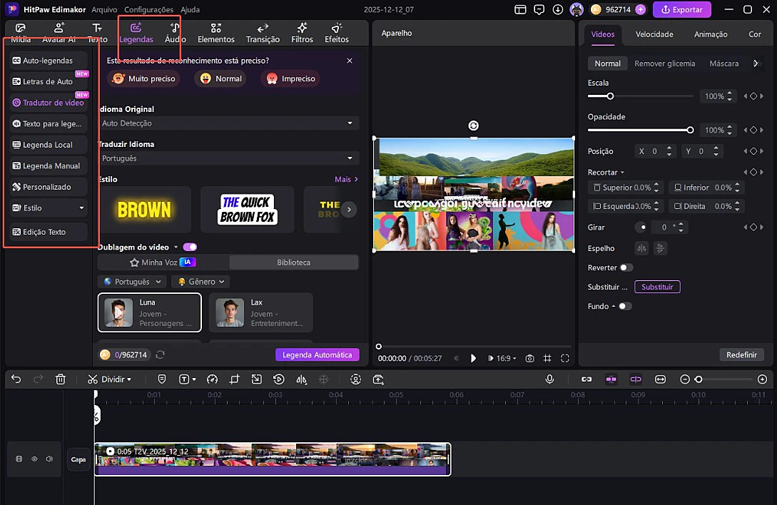Toggle the Dublagem do vídeo switch
This screenshot has width=777, height=505.
point(190,247)
